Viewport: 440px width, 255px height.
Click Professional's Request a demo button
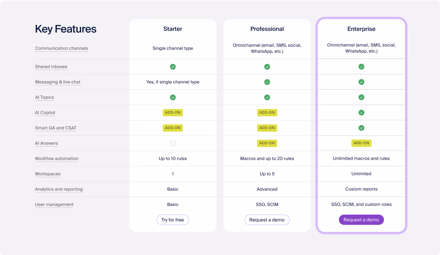point(267,220)
